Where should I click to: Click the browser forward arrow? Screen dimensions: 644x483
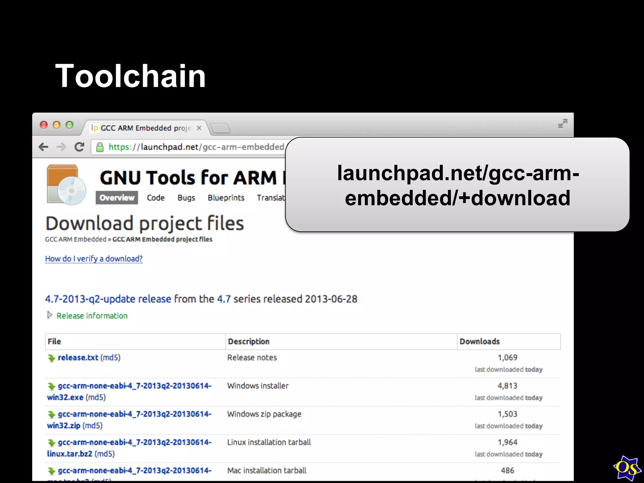pos(61,147)
